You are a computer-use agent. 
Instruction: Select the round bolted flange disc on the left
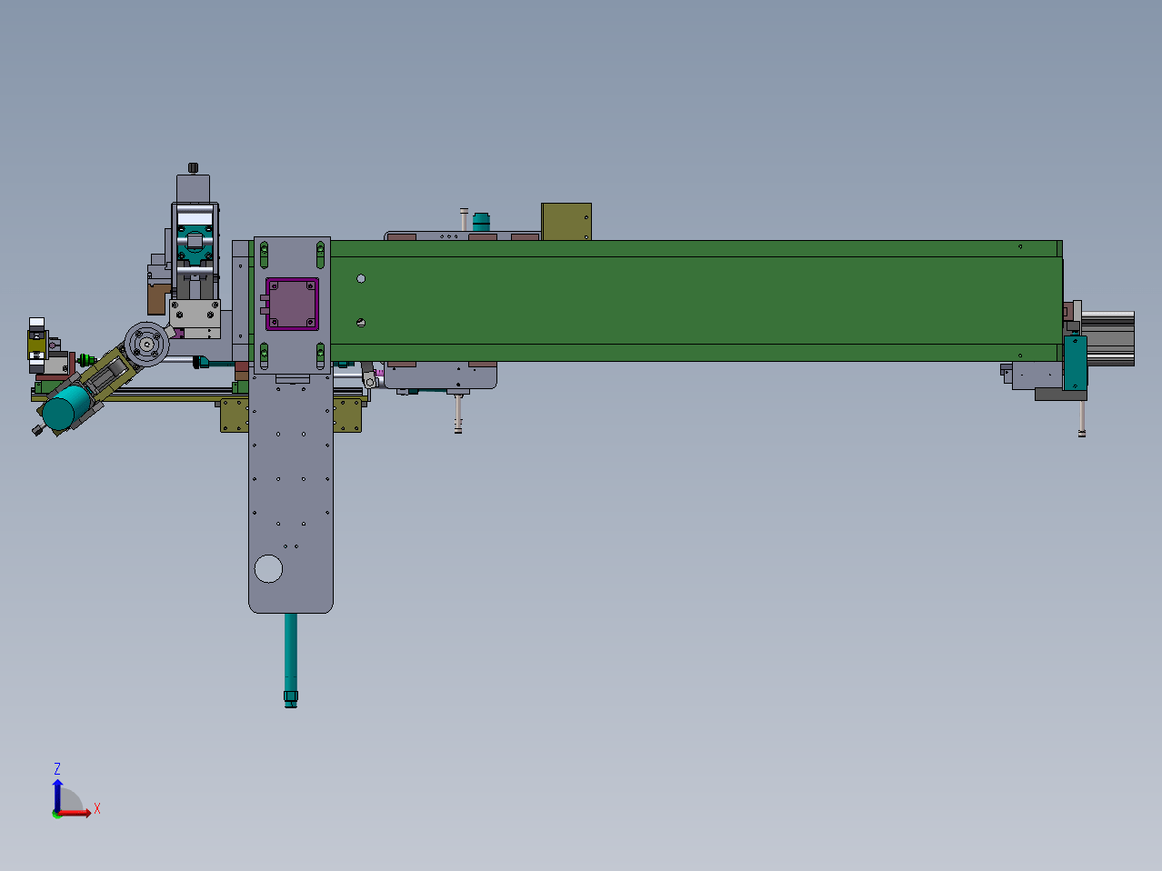[x=146, y=345]
